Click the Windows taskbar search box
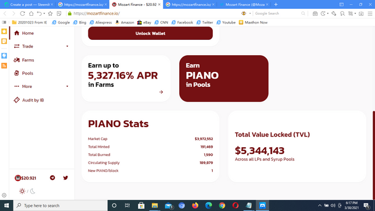Image resolution: width=375 pixels, height=211 pixels. click(60, 206)
